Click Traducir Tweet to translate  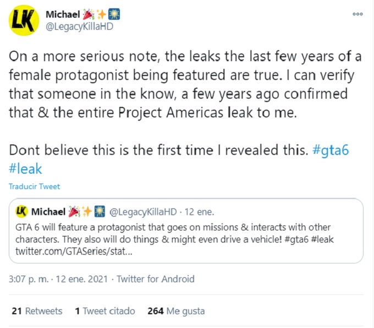click(x=34, y=186)
